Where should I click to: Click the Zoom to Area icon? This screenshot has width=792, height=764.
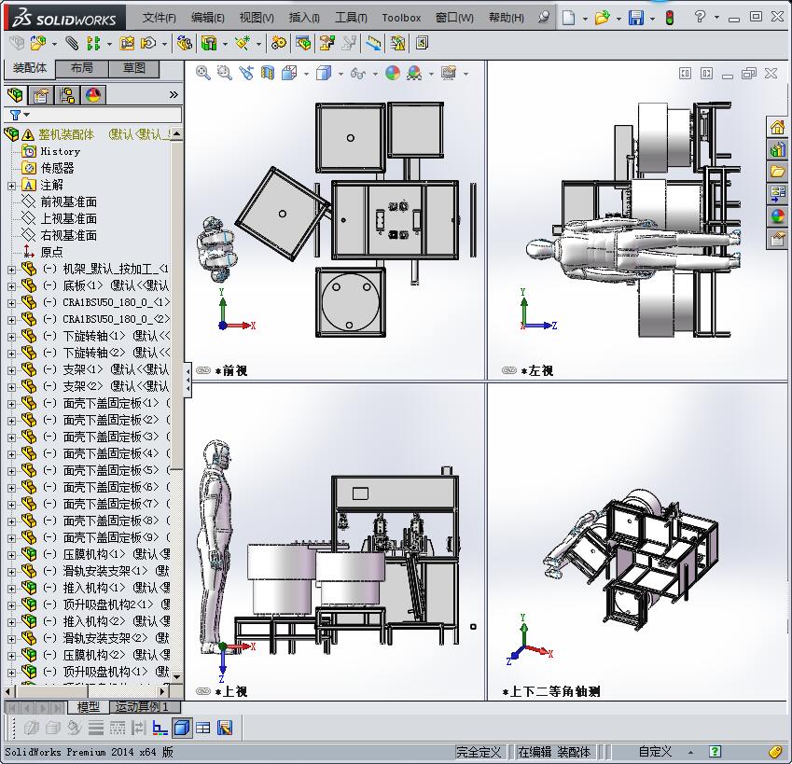pyautogui.click(x=224, y=73)
